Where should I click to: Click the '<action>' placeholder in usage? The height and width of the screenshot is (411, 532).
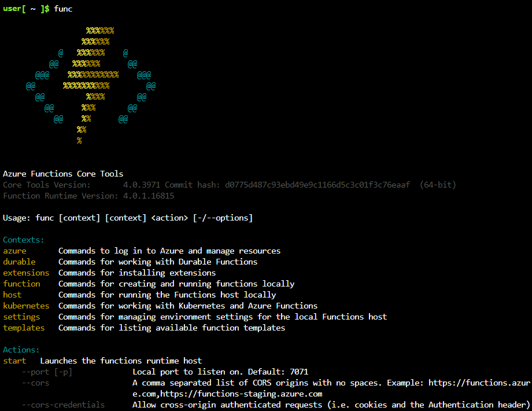169,218
